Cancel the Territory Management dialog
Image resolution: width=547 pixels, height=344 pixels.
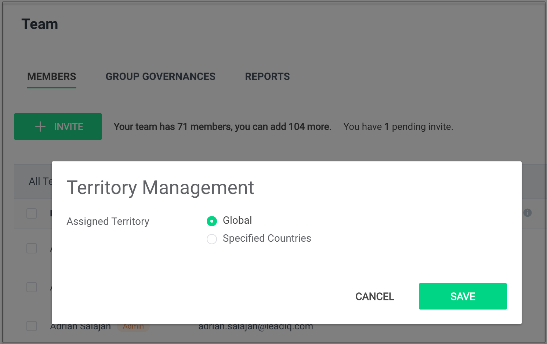click(x=374, y=296)
